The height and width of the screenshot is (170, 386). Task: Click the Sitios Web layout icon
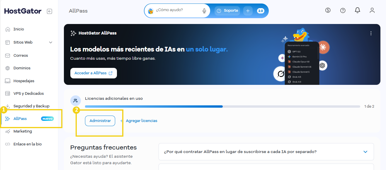coord(8,42)
